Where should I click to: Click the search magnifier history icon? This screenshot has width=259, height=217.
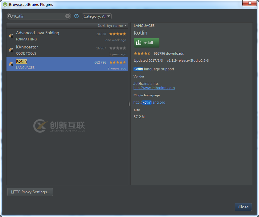coord(10,16)
